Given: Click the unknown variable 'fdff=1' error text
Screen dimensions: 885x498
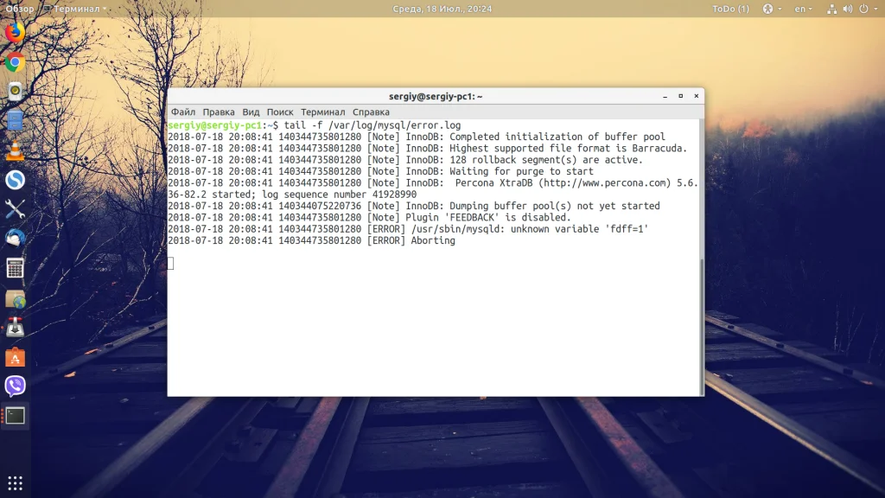Looking at the screenshot, I should 579,228.
